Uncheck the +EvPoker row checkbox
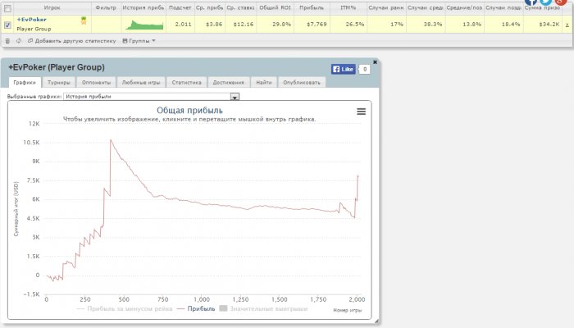 (x=7, y=25)
